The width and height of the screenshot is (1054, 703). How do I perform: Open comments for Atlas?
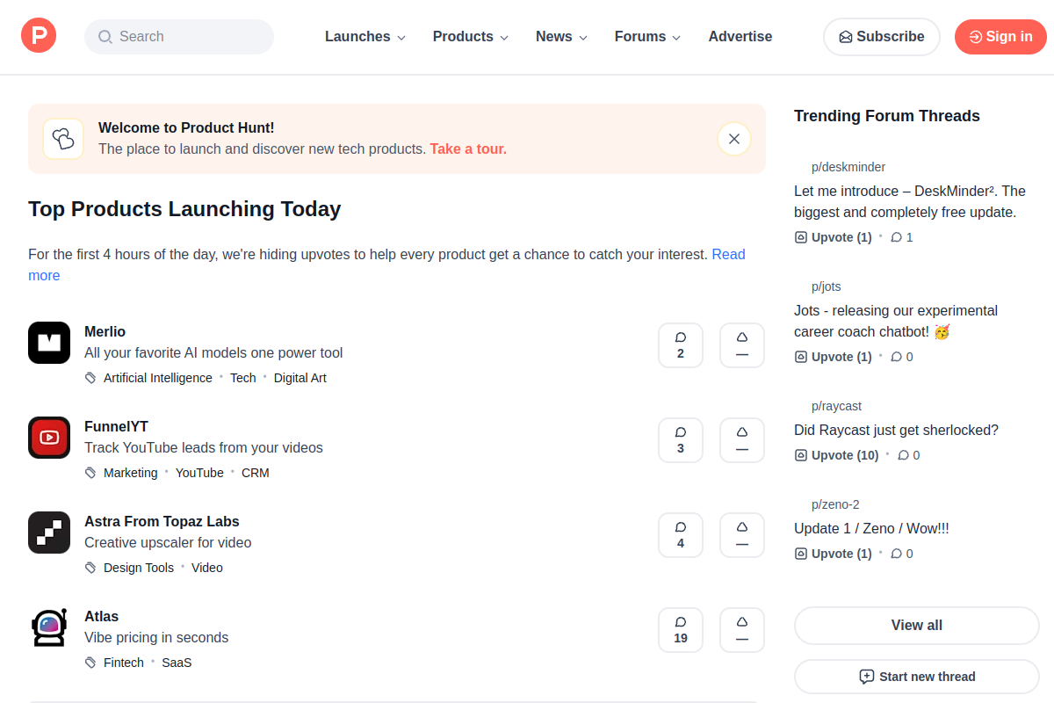681,630
